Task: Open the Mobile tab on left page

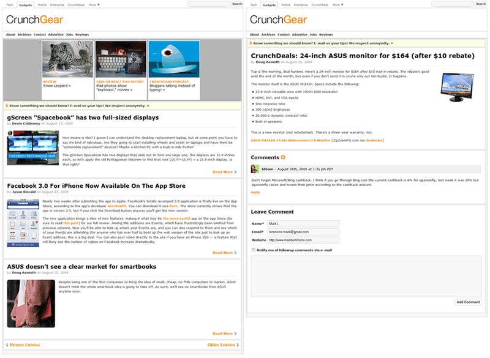Action: 42,5
